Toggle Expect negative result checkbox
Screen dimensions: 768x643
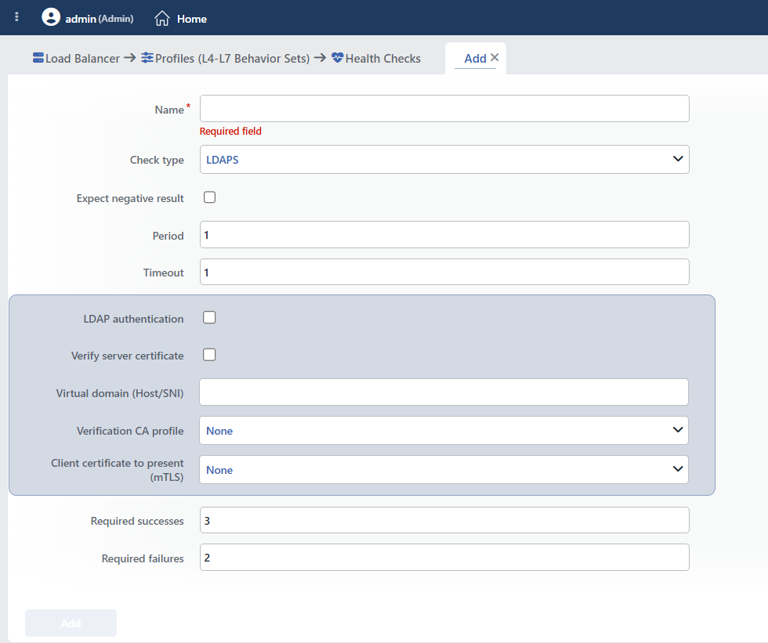point(210,197)
